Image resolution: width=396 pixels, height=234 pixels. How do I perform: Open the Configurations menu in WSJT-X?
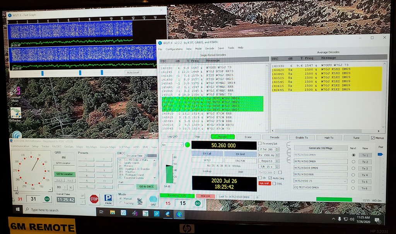[x=174, y=49]
